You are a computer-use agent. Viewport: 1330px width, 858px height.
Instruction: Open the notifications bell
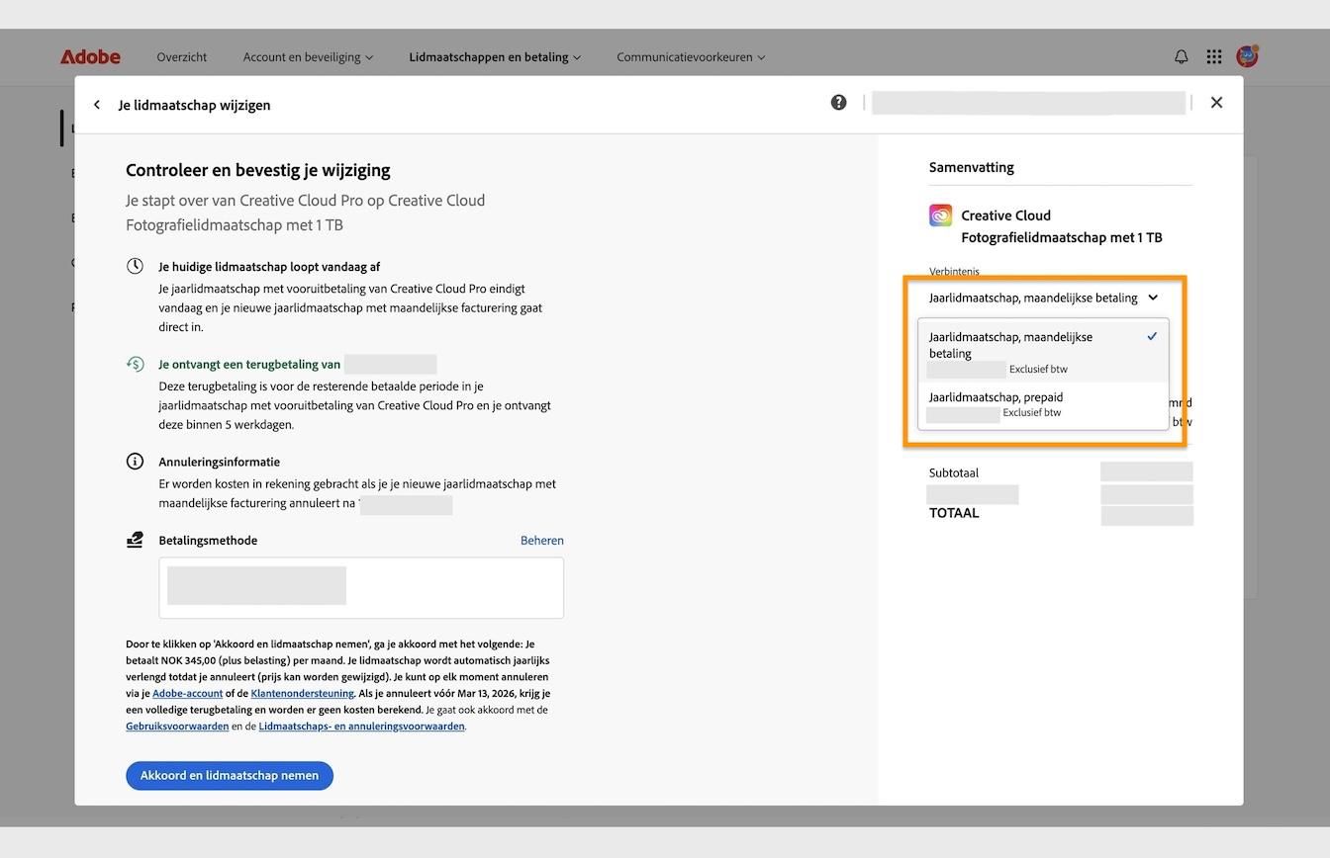pos(1181,57)
